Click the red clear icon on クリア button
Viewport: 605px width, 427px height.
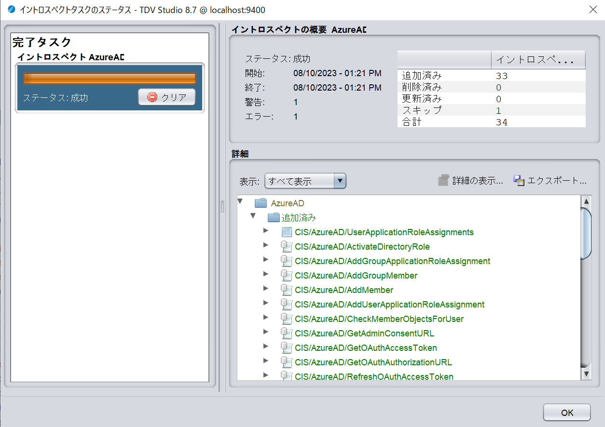tap(152, 97)
